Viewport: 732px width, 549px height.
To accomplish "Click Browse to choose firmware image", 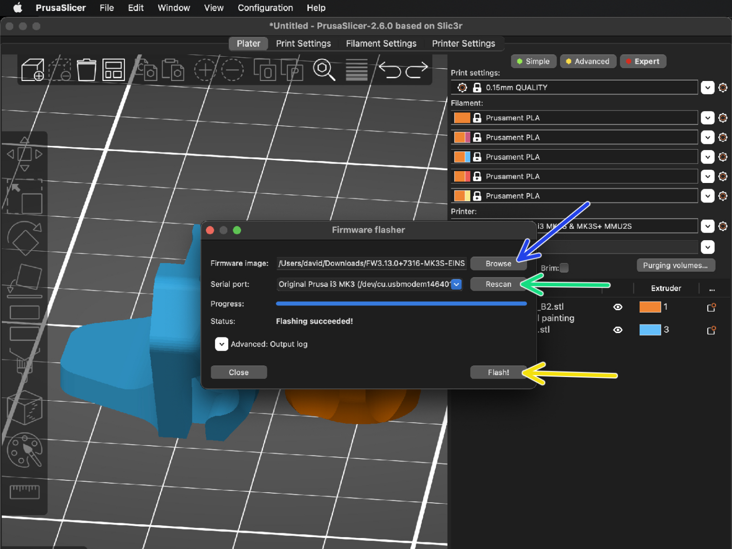I will point(498,264).
